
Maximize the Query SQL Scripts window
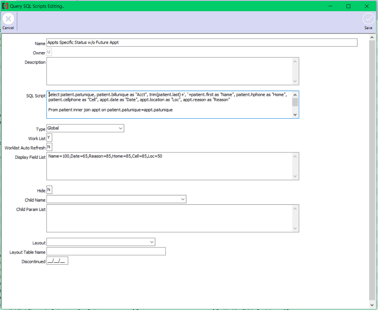click(x=348, y=6)
